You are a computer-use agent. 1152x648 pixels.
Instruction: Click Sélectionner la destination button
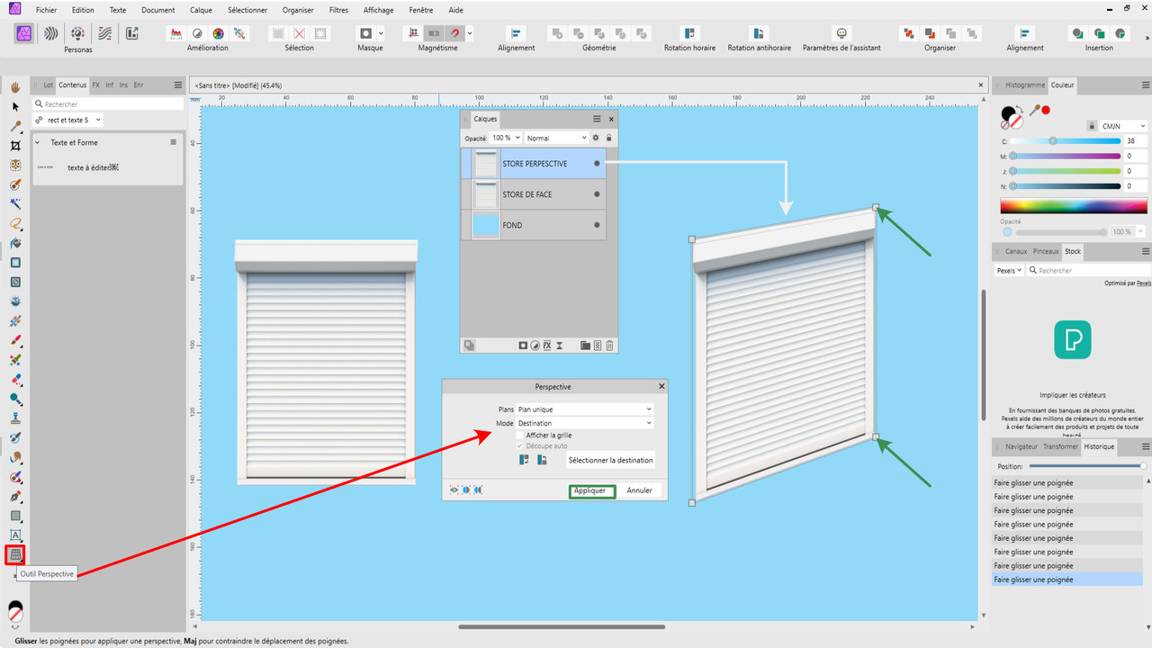610,460
